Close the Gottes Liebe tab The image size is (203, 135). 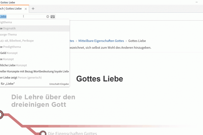tap(26, 9)
